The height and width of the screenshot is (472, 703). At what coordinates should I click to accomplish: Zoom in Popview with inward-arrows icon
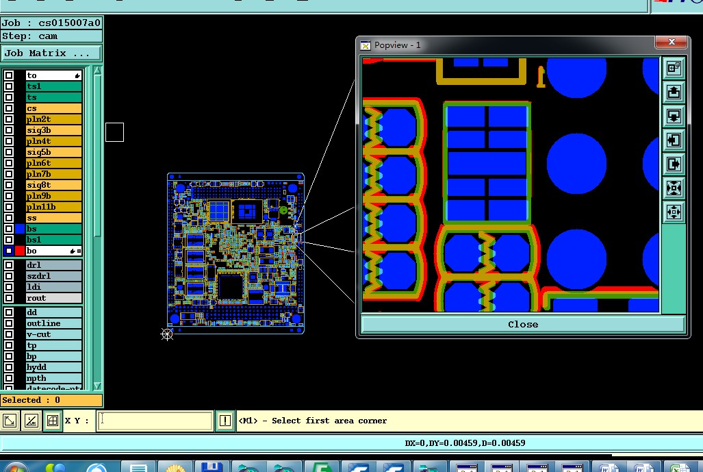click(674, 188)
